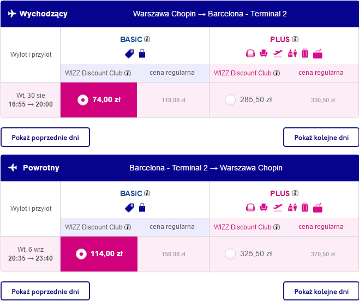Show previous days for return flight

tap(45, 291)
